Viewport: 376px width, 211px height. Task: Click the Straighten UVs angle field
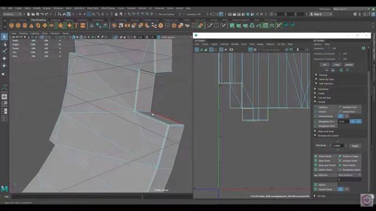pyautogui.click(x=343, y=121)
